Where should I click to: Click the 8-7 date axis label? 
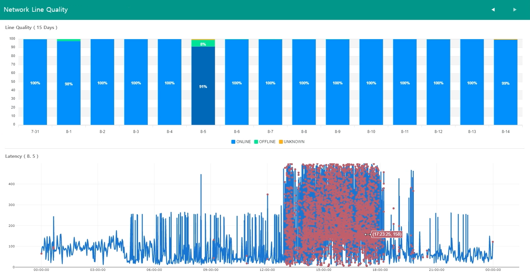[x=270, y=132]
